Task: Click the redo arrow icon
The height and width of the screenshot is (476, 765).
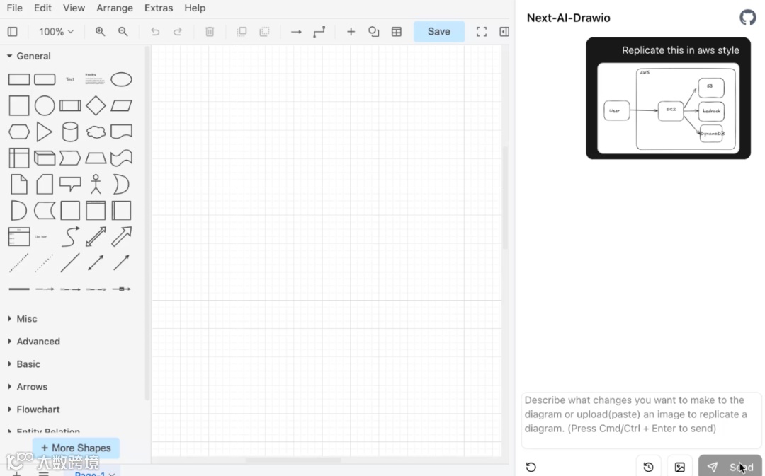Action: pos(178,32)
